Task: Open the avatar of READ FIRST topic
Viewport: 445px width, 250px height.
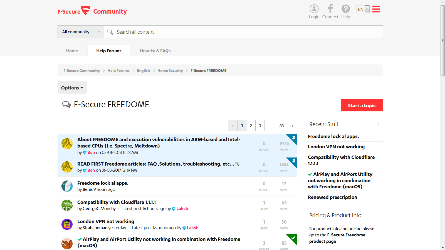Action: (67, 167)
